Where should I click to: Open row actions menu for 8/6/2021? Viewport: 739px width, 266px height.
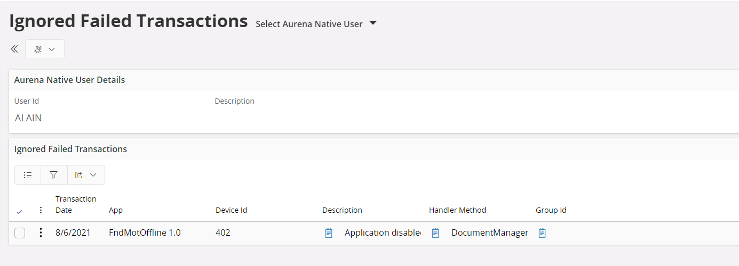(x=41, y=232)
